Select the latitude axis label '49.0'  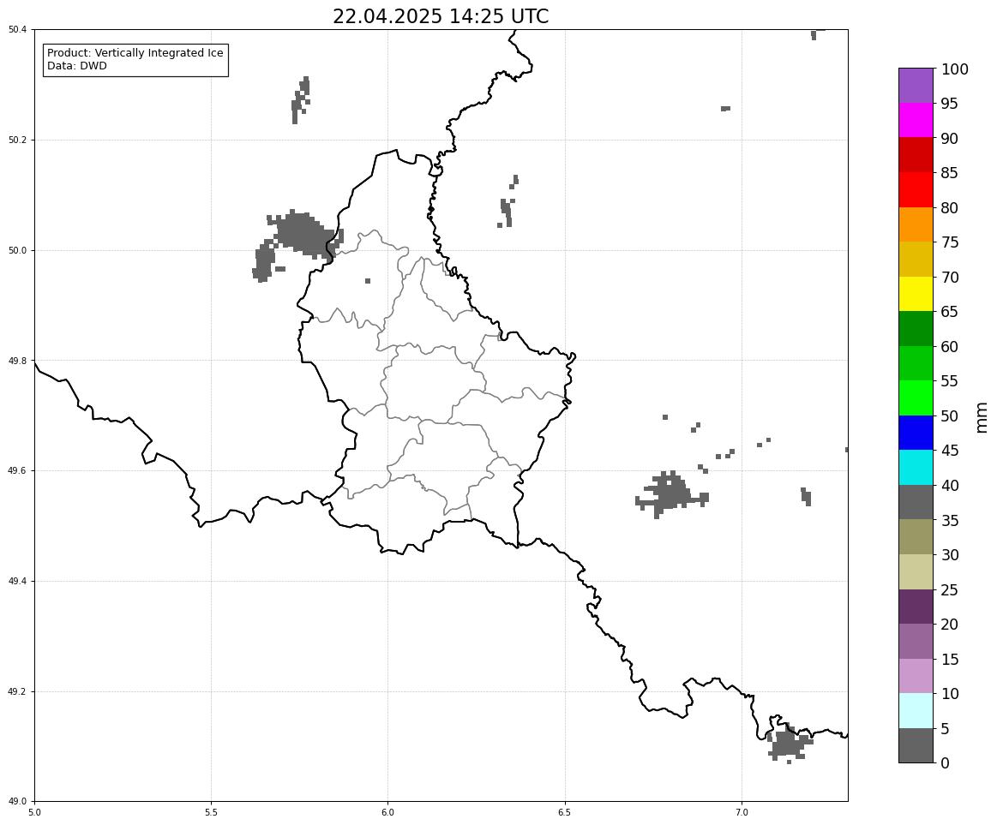18,802
